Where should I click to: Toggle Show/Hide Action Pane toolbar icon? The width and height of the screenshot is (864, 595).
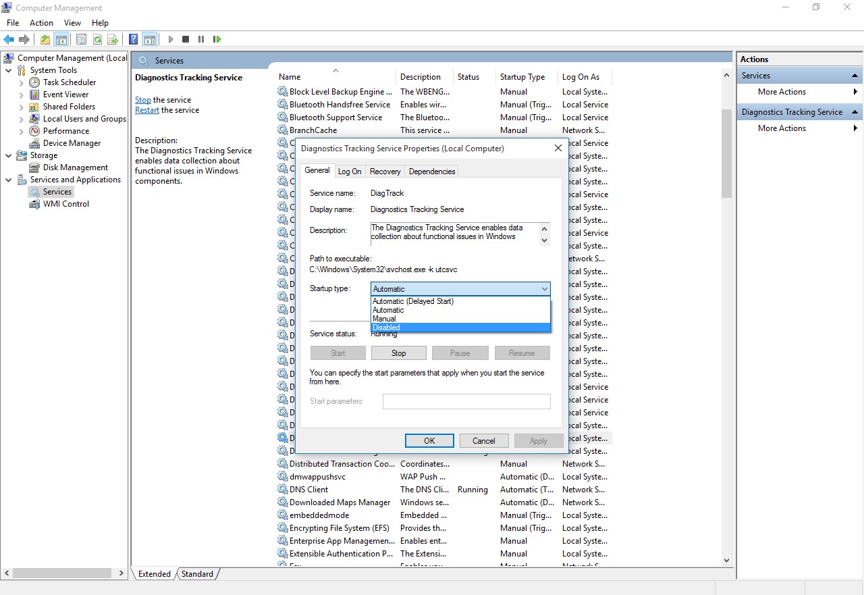(x=149, y=39)
